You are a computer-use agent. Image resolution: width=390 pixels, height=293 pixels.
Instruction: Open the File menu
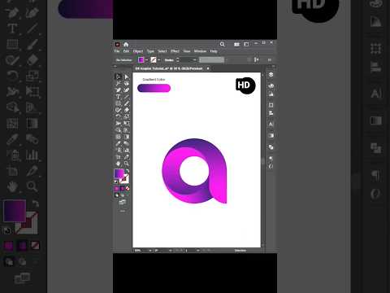point(117,51)
